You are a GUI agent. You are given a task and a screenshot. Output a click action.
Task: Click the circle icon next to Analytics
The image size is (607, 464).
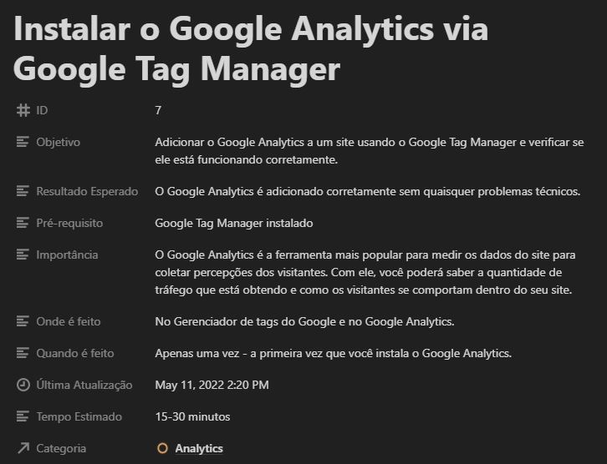[163, 448]
